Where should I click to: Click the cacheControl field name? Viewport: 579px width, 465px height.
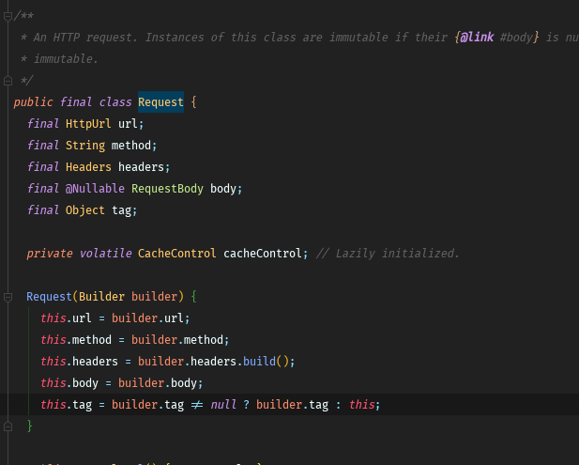click(x=263, y=254)
